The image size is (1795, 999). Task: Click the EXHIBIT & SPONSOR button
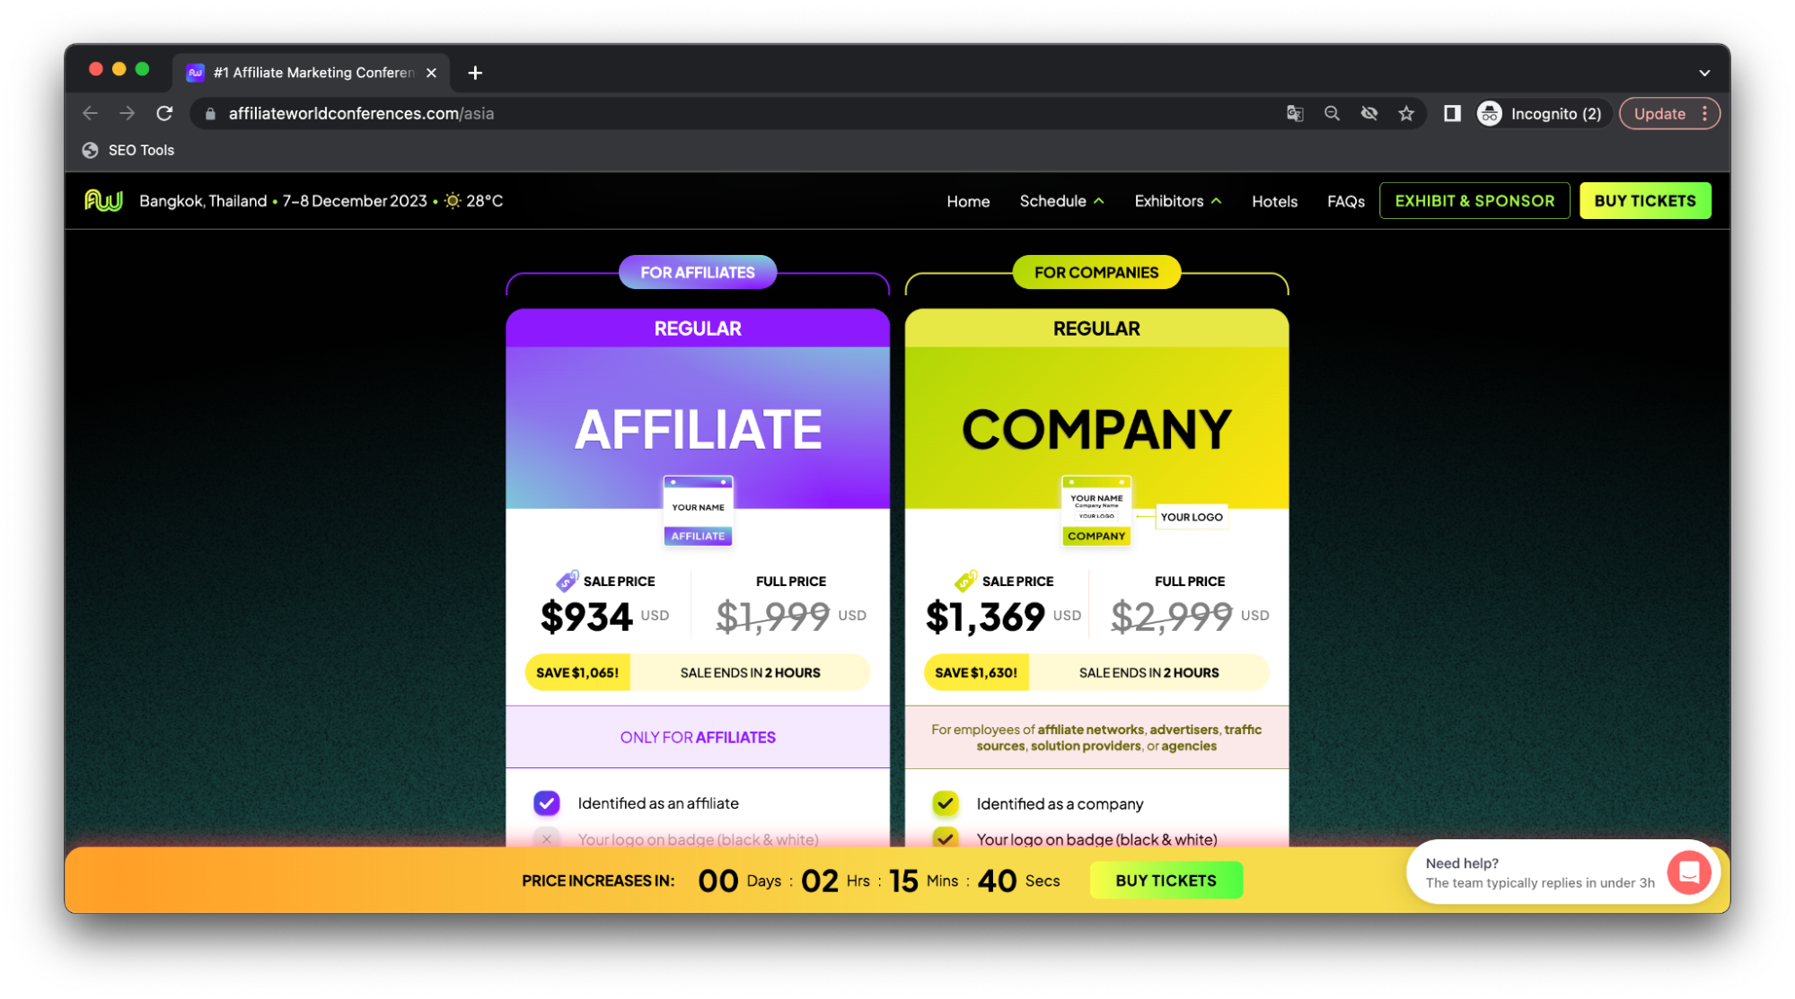tap(1473, 200)
